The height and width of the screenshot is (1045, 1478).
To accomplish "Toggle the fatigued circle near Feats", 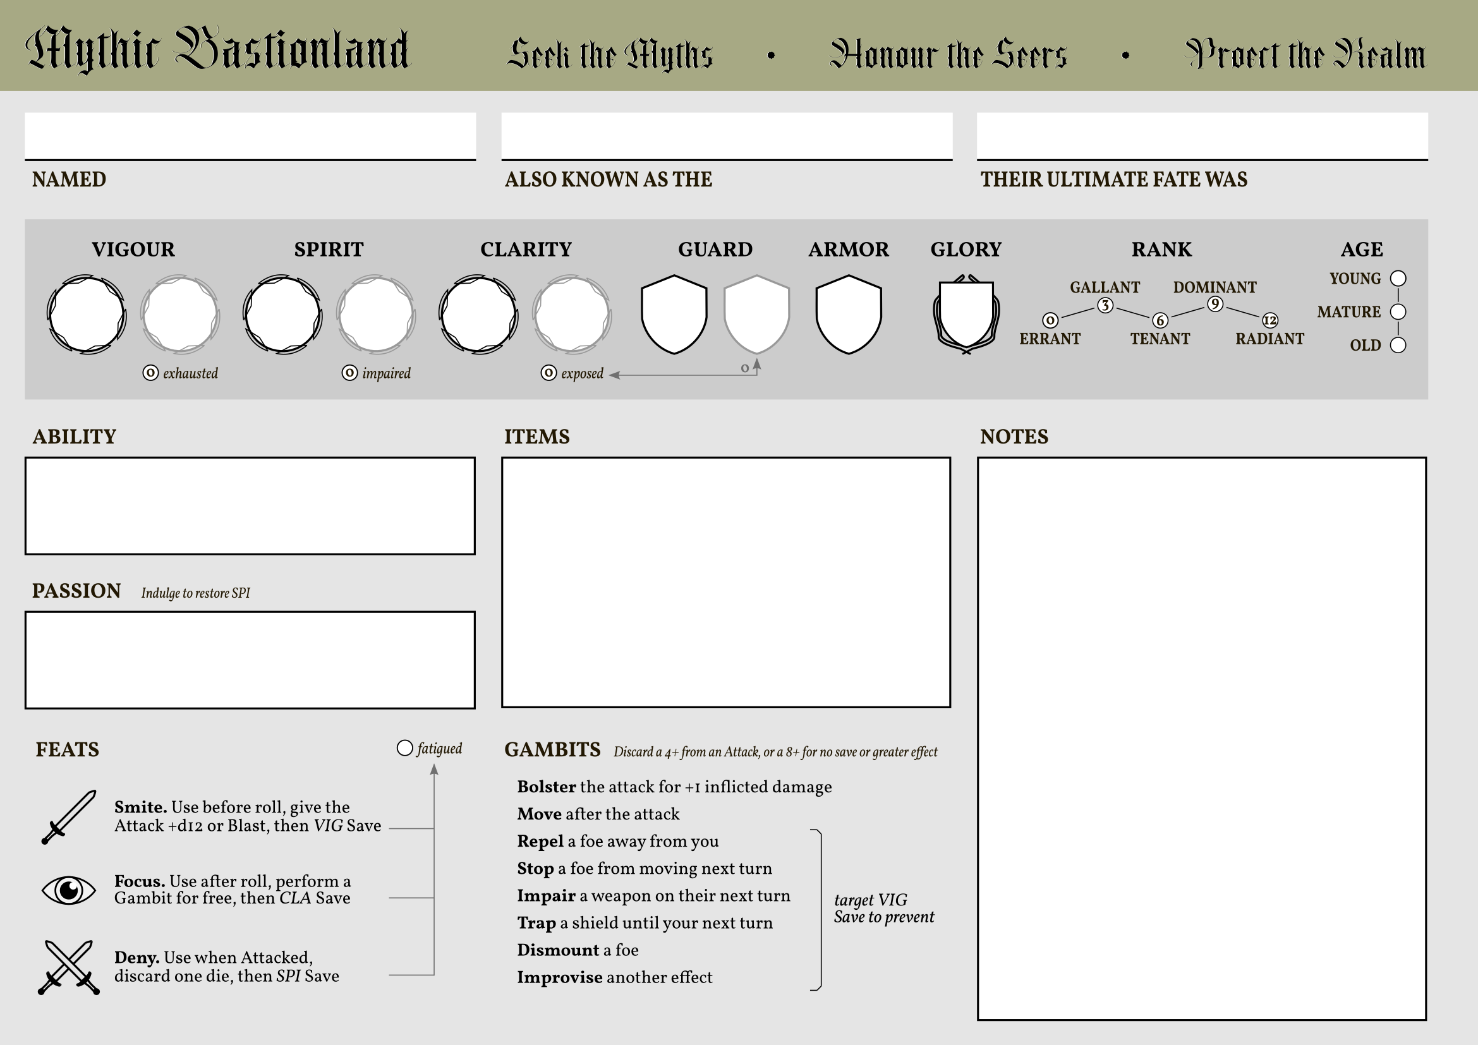I will pos(404,747).
